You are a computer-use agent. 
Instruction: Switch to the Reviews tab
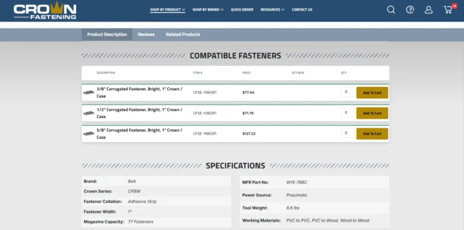click(x=146, y=34)
